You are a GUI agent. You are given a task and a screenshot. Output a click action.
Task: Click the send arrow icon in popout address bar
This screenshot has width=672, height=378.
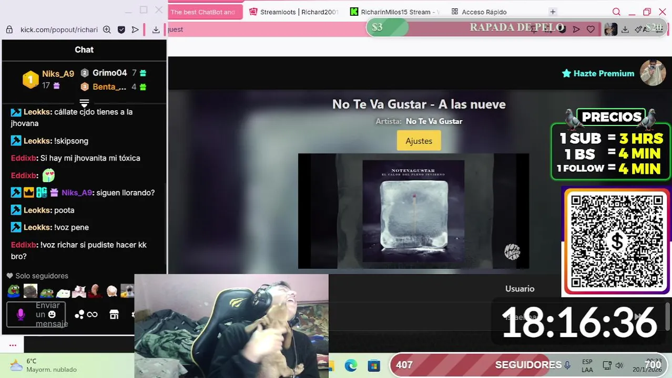[x=135, y=30]
